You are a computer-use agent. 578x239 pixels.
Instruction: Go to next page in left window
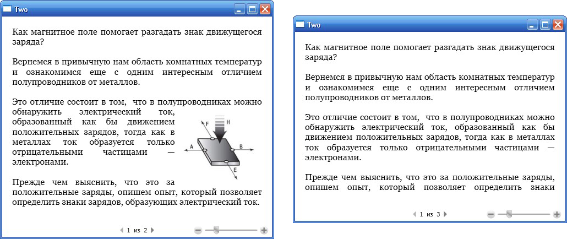click(152, 230)
